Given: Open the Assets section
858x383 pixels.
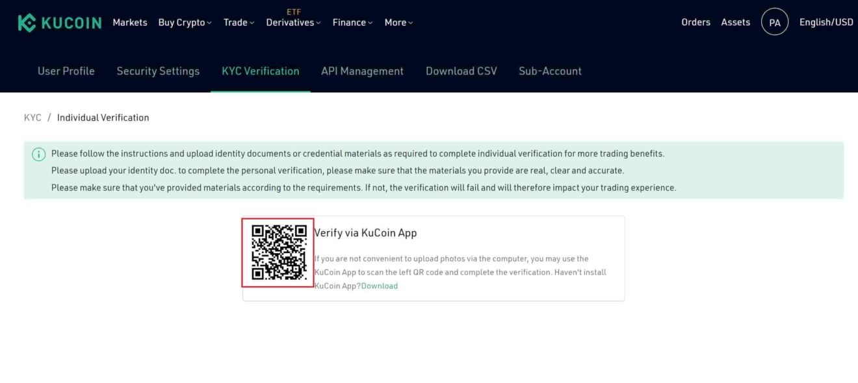Looking at the screenshot, I should click(735, 21).
